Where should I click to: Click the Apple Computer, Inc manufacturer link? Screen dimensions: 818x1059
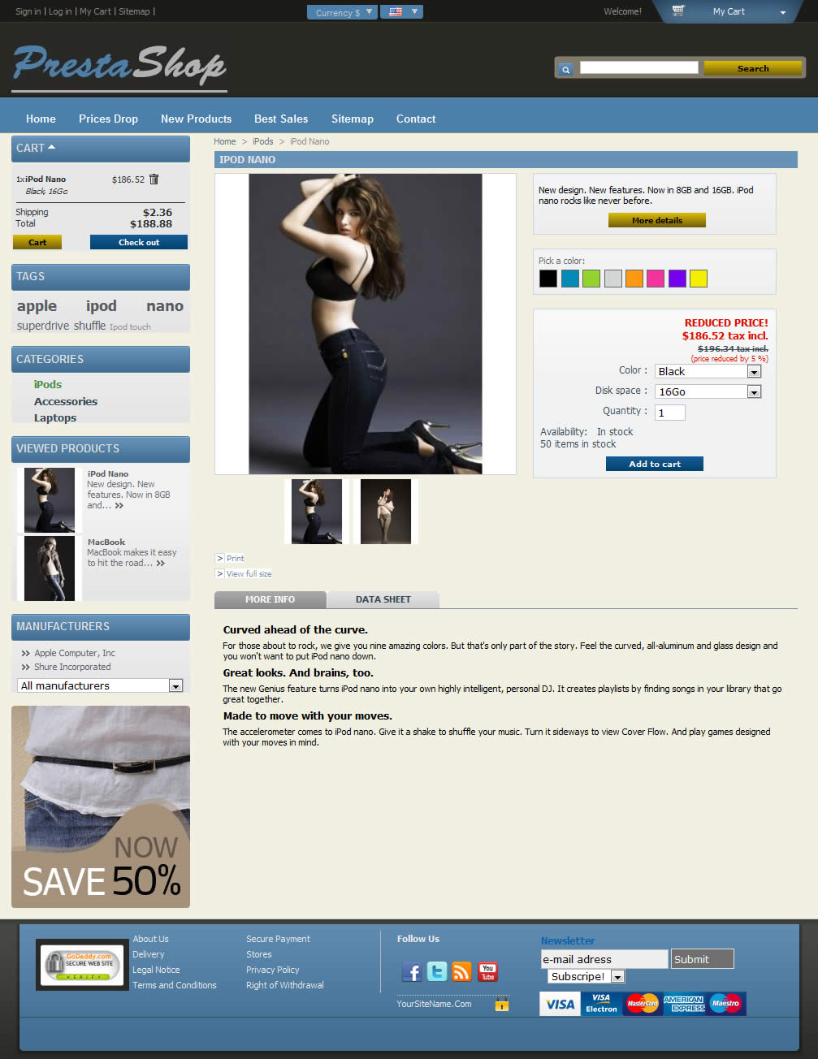[x=75, y=653]
